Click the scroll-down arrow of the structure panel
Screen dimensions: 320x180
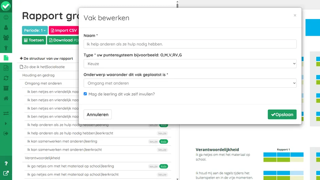[x=177, y=179]
